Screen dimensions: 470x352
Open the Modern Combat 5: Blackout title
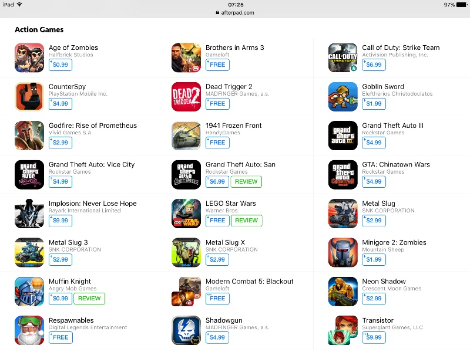(249, 282)
